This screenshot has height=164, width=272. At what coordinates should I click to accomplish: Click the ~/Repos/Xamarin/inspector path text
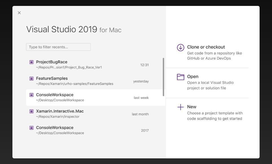coord(58,116)
